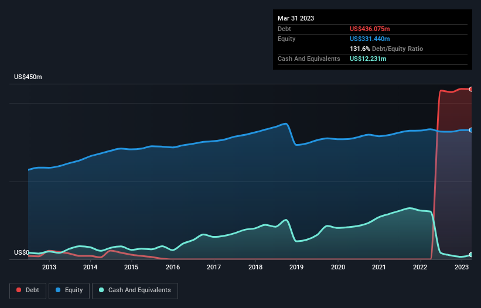This screenshot has width=481, height=308.
Task: Click the red Debt legend dot
Action: [x=19, y=290]
